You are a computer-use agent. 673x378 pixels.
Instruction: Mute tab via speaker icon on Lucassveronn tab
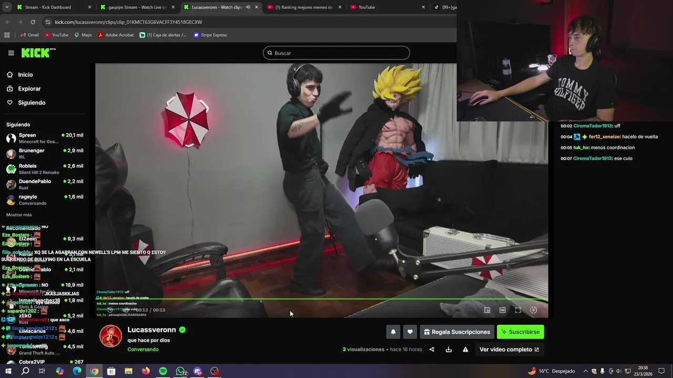(x=248, y=7)
